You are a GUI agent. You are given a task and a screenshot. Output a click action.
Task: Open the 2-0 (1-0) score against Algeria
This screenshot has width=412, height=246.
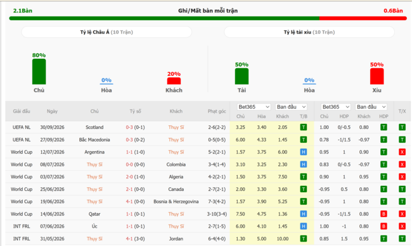coord(135,177)
